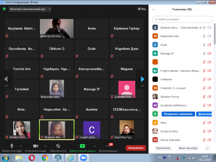The image size is (216, 162).
Task: Select the Дамыту орталы video tile
Action: tap(57, 28)
